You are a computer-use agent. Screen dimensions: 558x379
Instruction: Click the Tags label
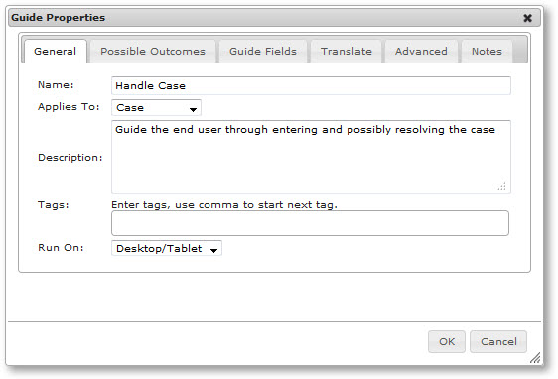(54, 205)
